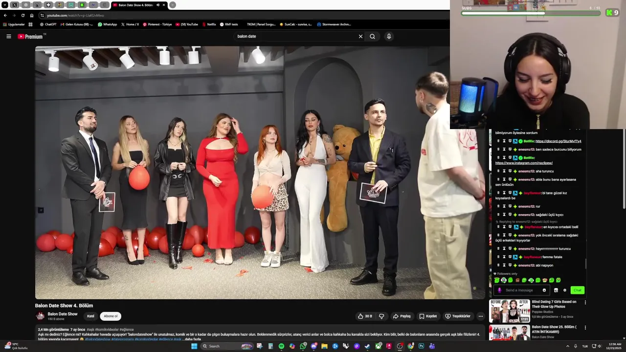Screen dimensions: 626x352
Task: Open Photoshop from the taskbar
Action: [x=421, y=346]
